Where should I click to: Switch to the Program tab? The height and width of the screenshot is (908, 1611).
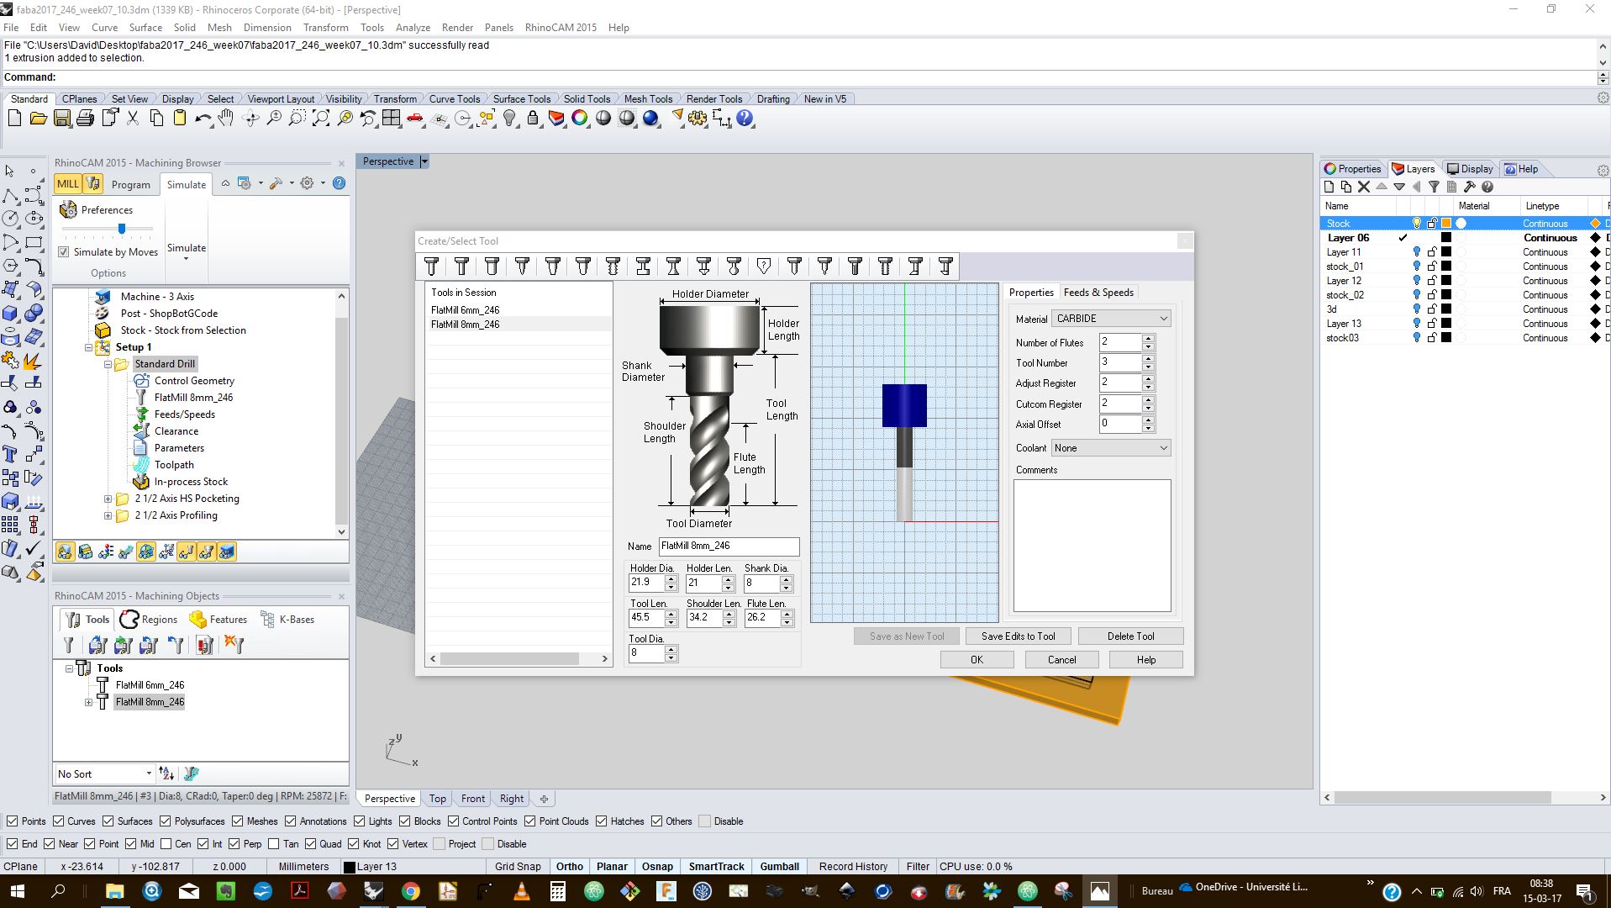click(130, 185)
